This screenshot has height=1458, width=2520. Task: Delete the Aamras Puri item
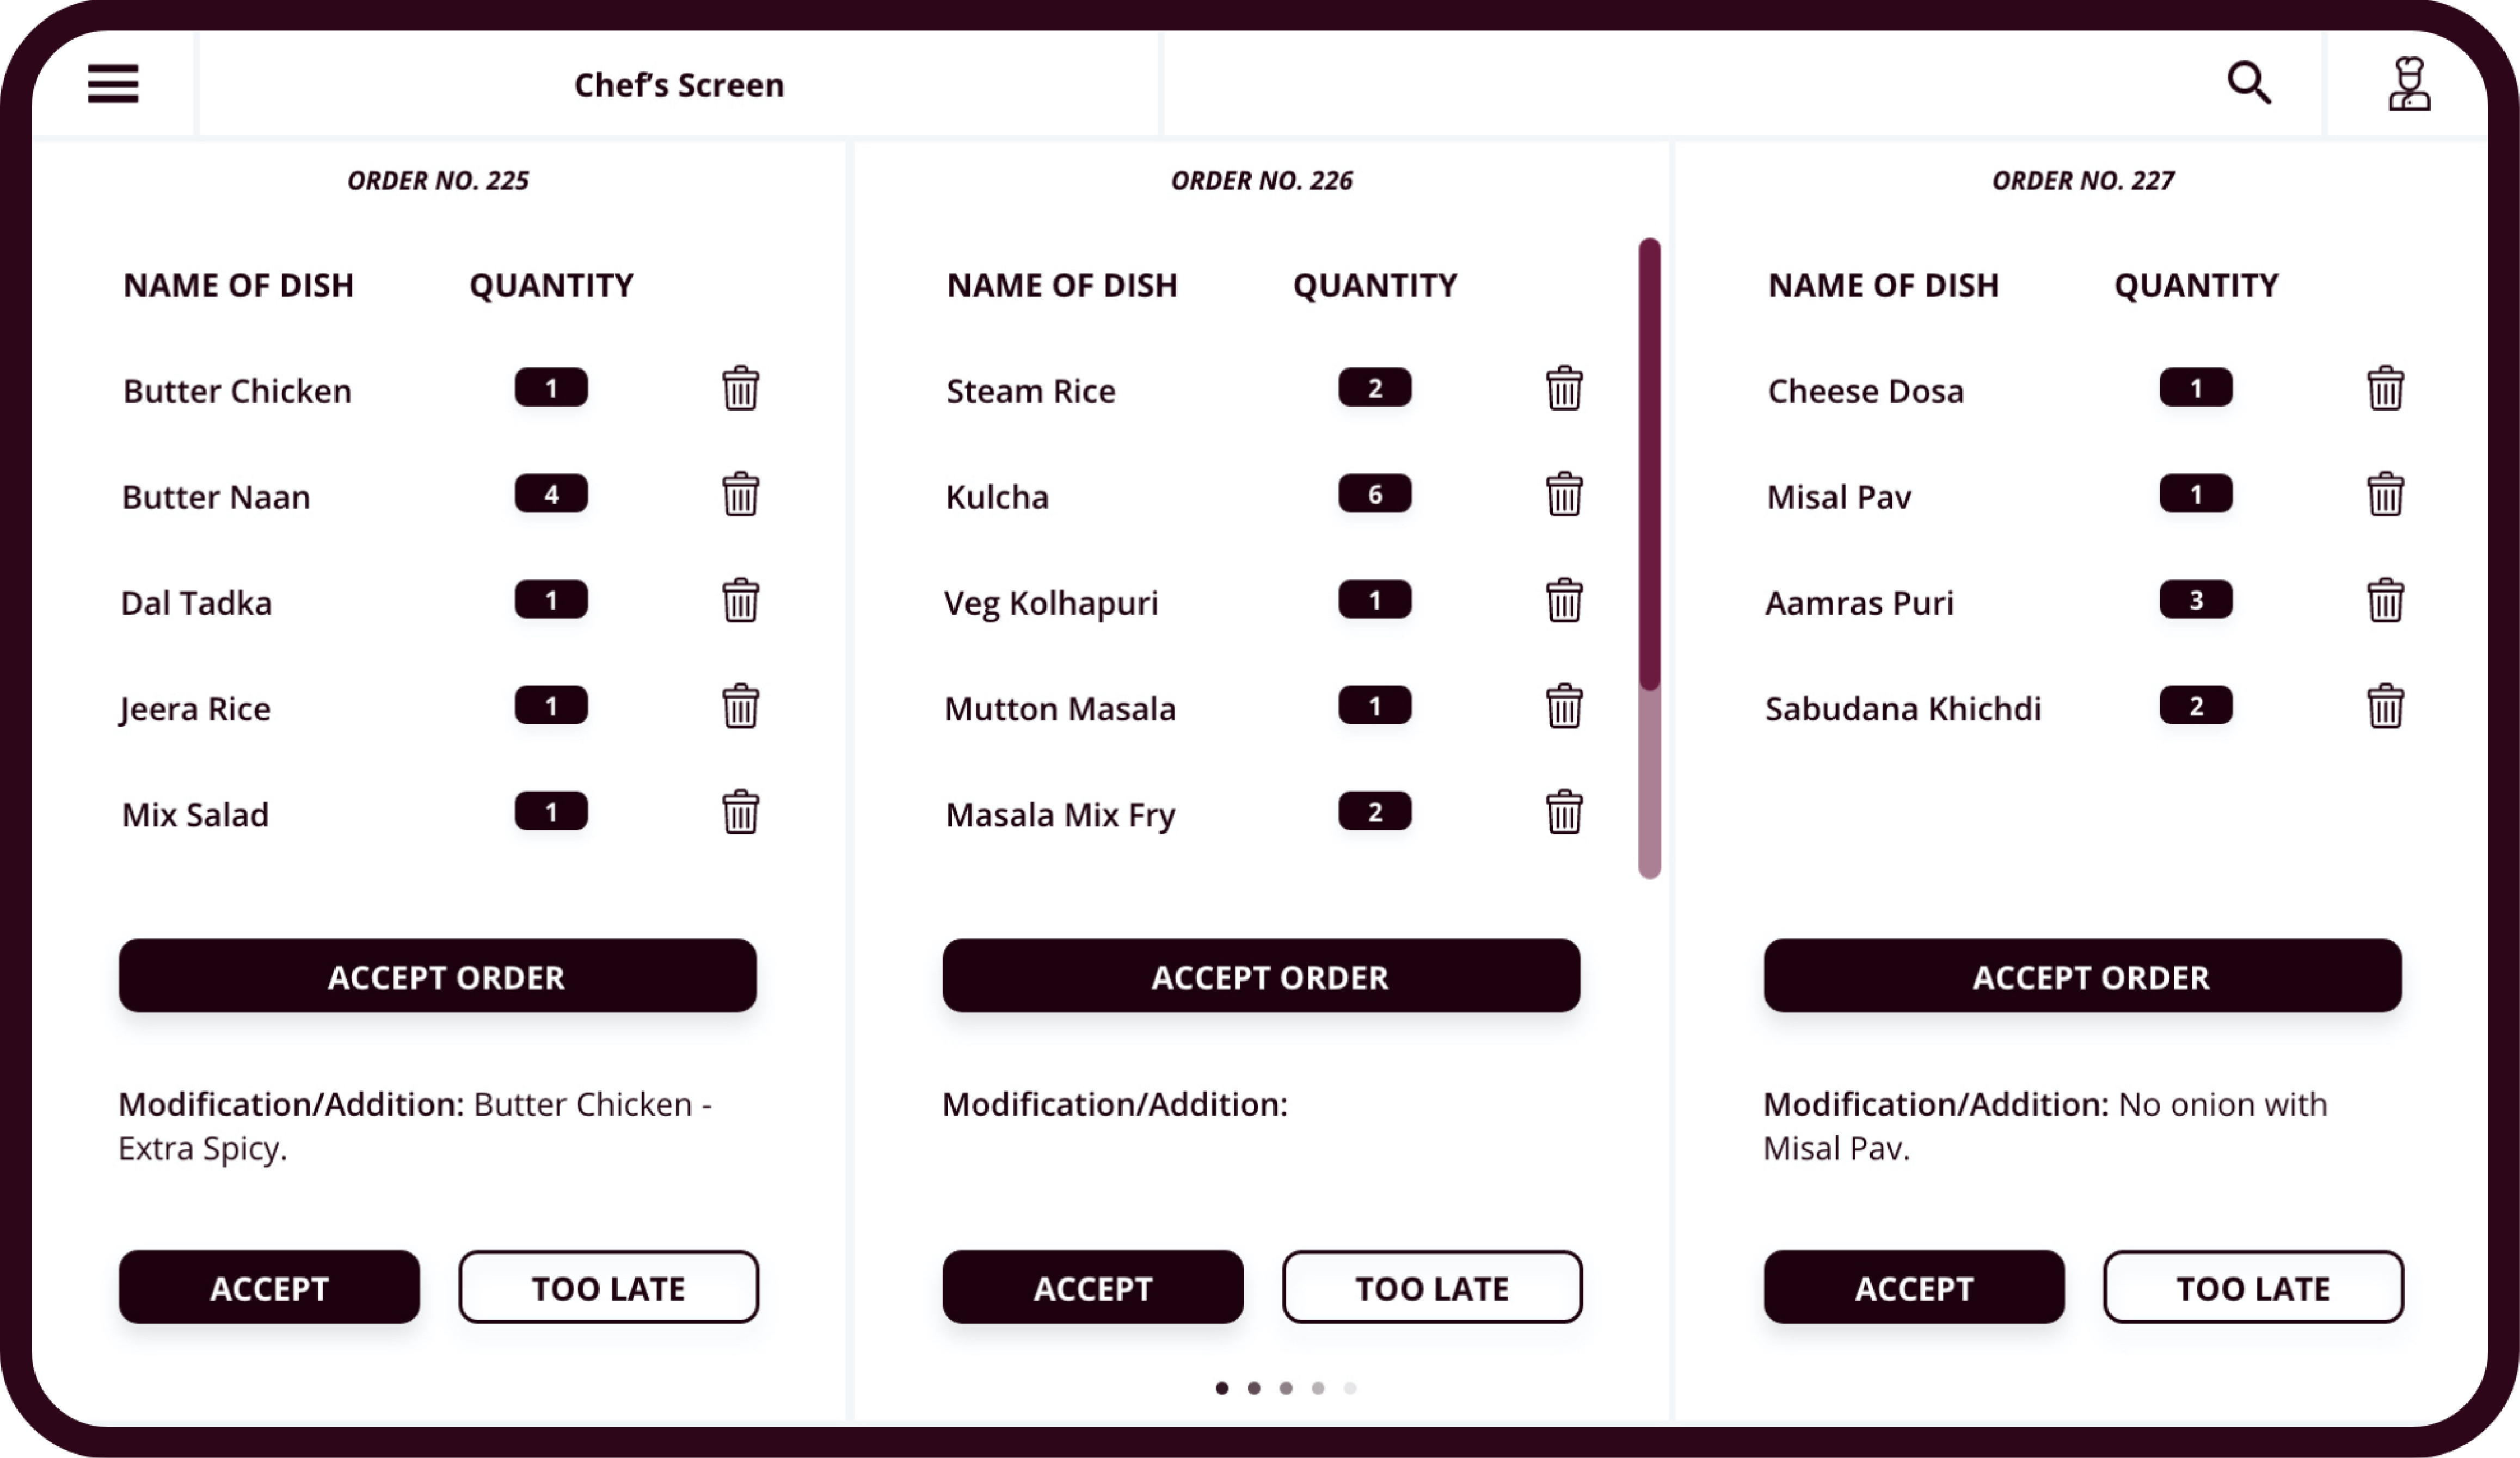(x=2385, y=600)
